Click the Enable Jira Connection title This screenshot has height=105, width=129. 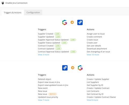tap(16, 3)
